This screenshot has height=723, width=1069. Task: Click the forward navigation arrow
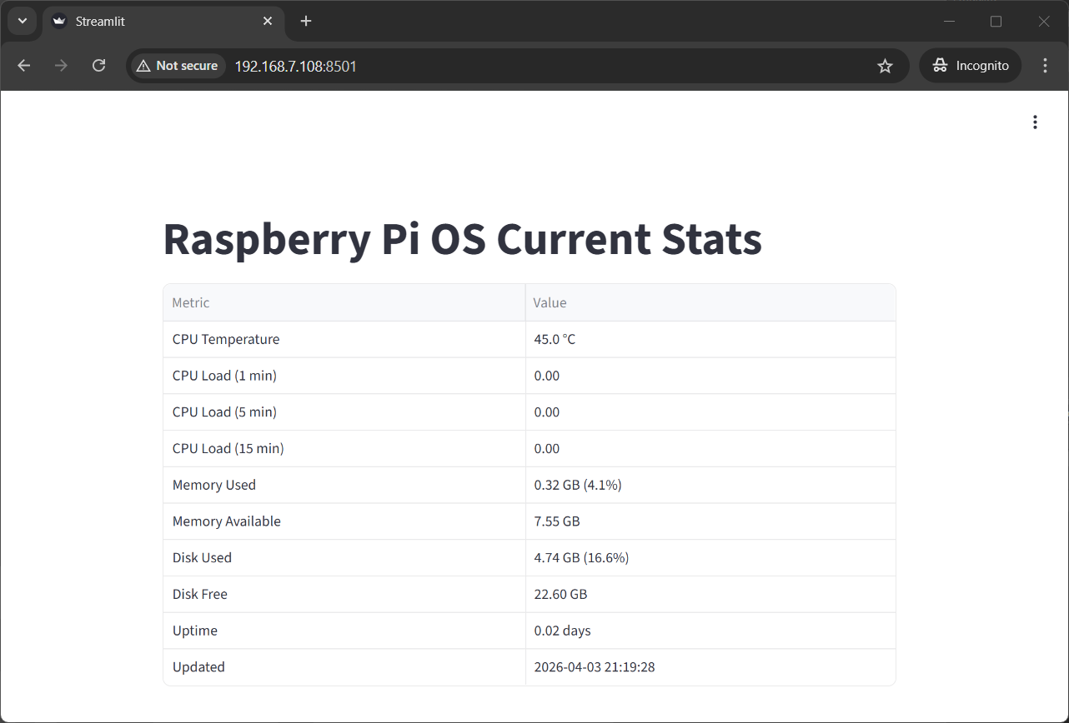point(61,65)
